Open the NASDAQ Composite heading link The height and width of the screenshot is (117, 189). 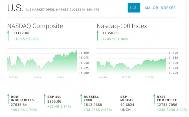coord(35,26)
